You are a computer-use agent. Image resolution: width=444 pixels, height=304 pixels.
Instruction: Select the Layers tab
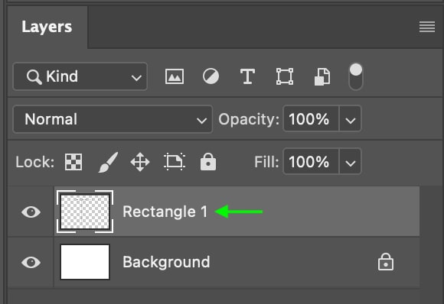coord(47,27)
